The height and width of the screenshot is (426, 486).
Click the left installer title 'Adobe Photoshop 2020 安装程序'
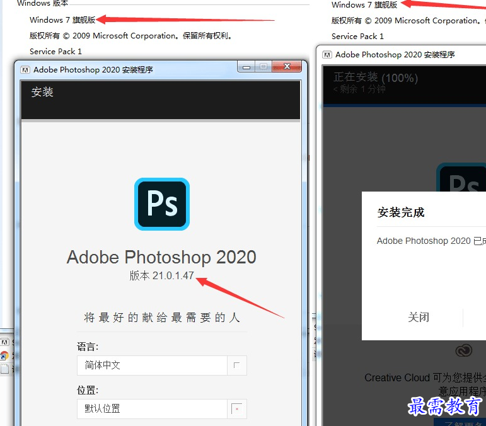[93, 70]
